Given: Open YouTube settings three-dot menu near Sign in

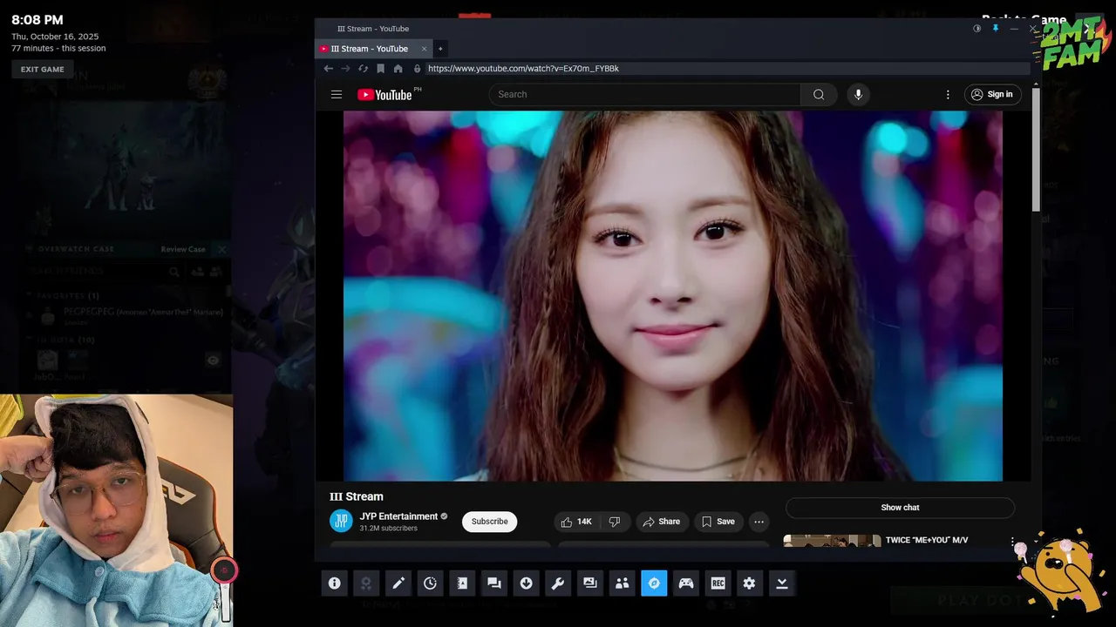Looking at the screenshot, I should [x=948, y=95].
